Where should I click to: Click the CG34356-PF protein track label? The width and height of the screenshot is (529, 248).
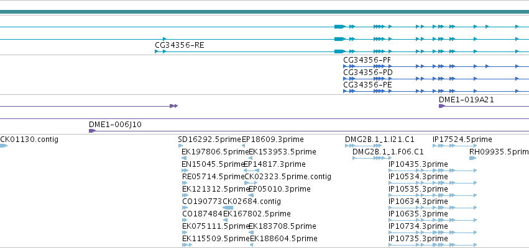tap(367, 60)
